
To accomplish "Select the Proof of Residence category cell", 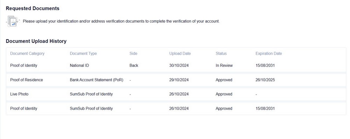I will coord(27,80).
